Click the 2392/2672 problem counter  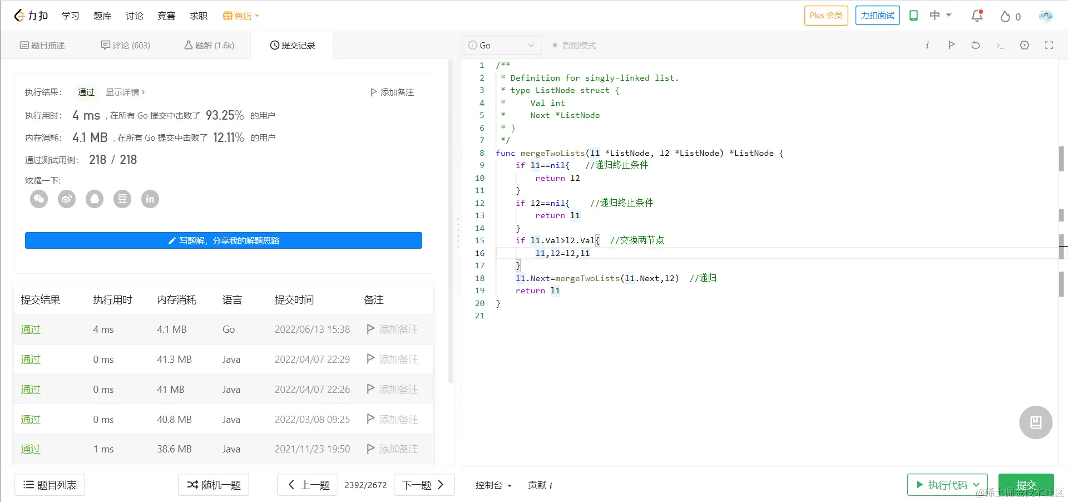click(x=365, y=485)
